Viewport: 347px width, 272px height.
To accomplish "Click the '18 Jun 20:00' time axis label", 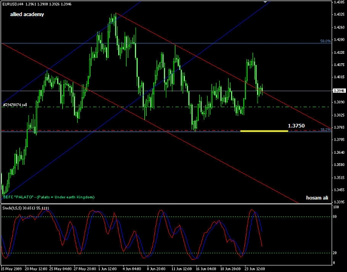I will pos(230,269).
